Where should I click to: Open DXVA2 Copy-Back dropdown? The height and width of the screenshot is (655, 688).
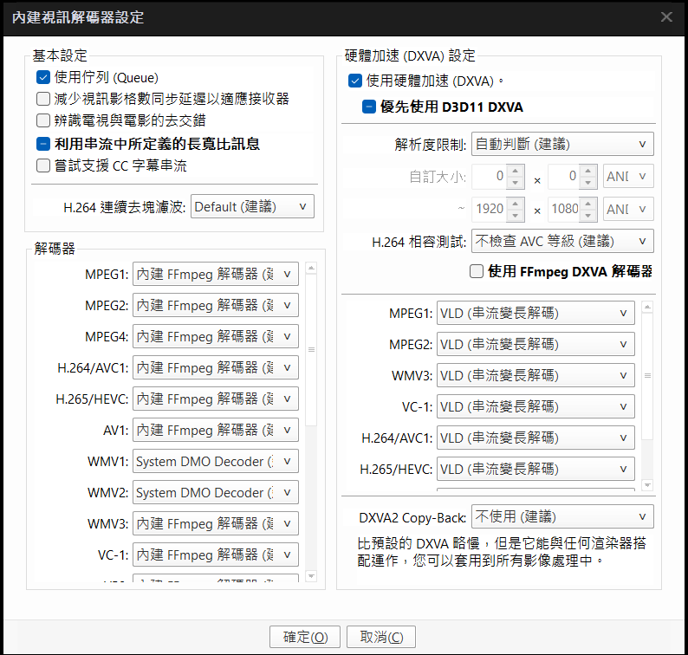click(562, 517)
